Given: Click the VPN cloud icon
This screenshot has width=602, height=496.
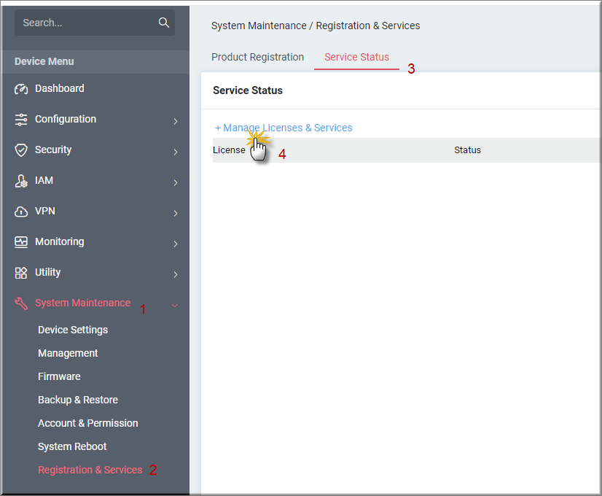Looking at the screenshot, I should pyautogui.click(x=21, y=212).
